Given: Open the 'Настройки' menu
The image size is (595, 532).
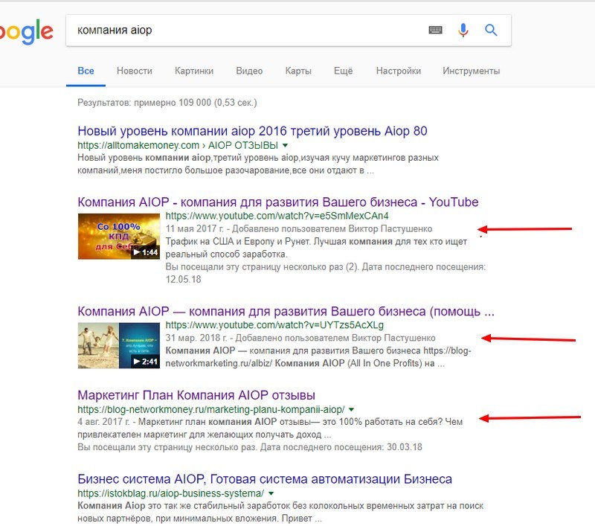Looking at the screenshot, I should (x=399, y=71).
